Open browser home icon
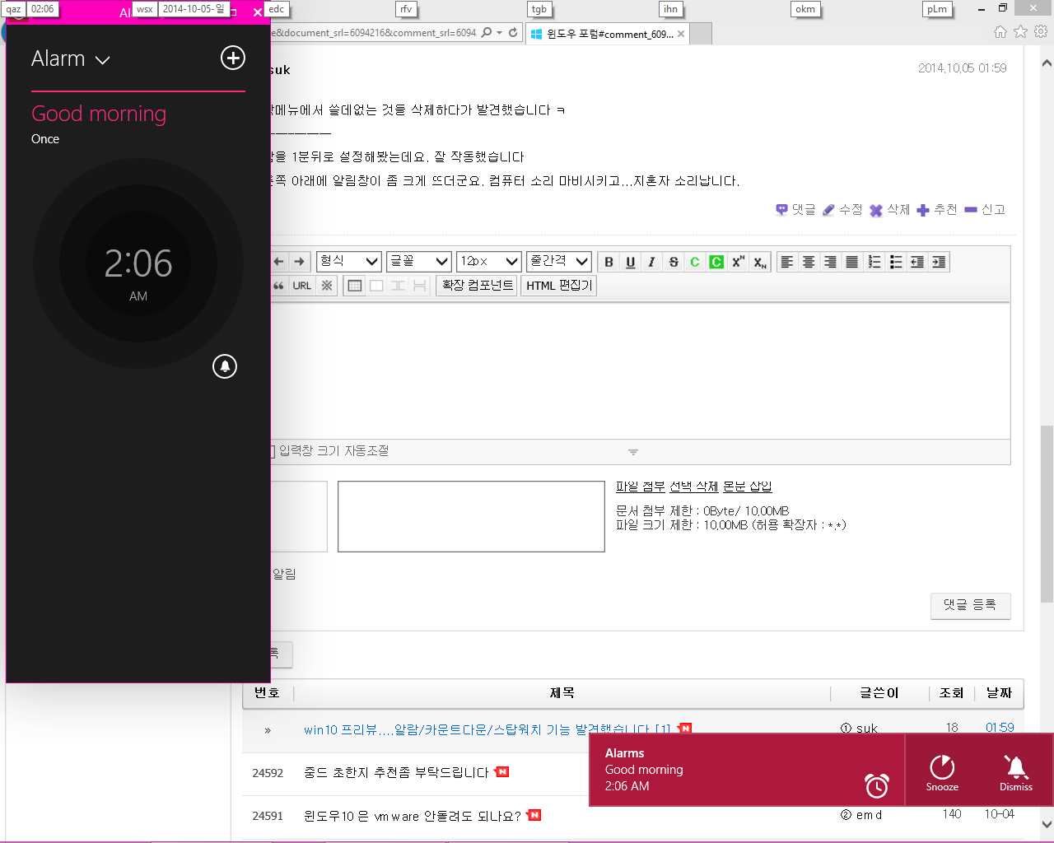This screenshot has height=843, width=1054. [1000, 31]
